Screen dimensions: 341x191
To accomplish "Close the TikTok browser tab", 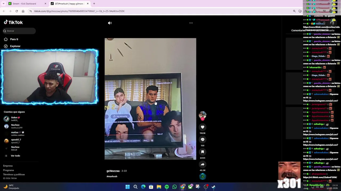I will tap(87, 4).
